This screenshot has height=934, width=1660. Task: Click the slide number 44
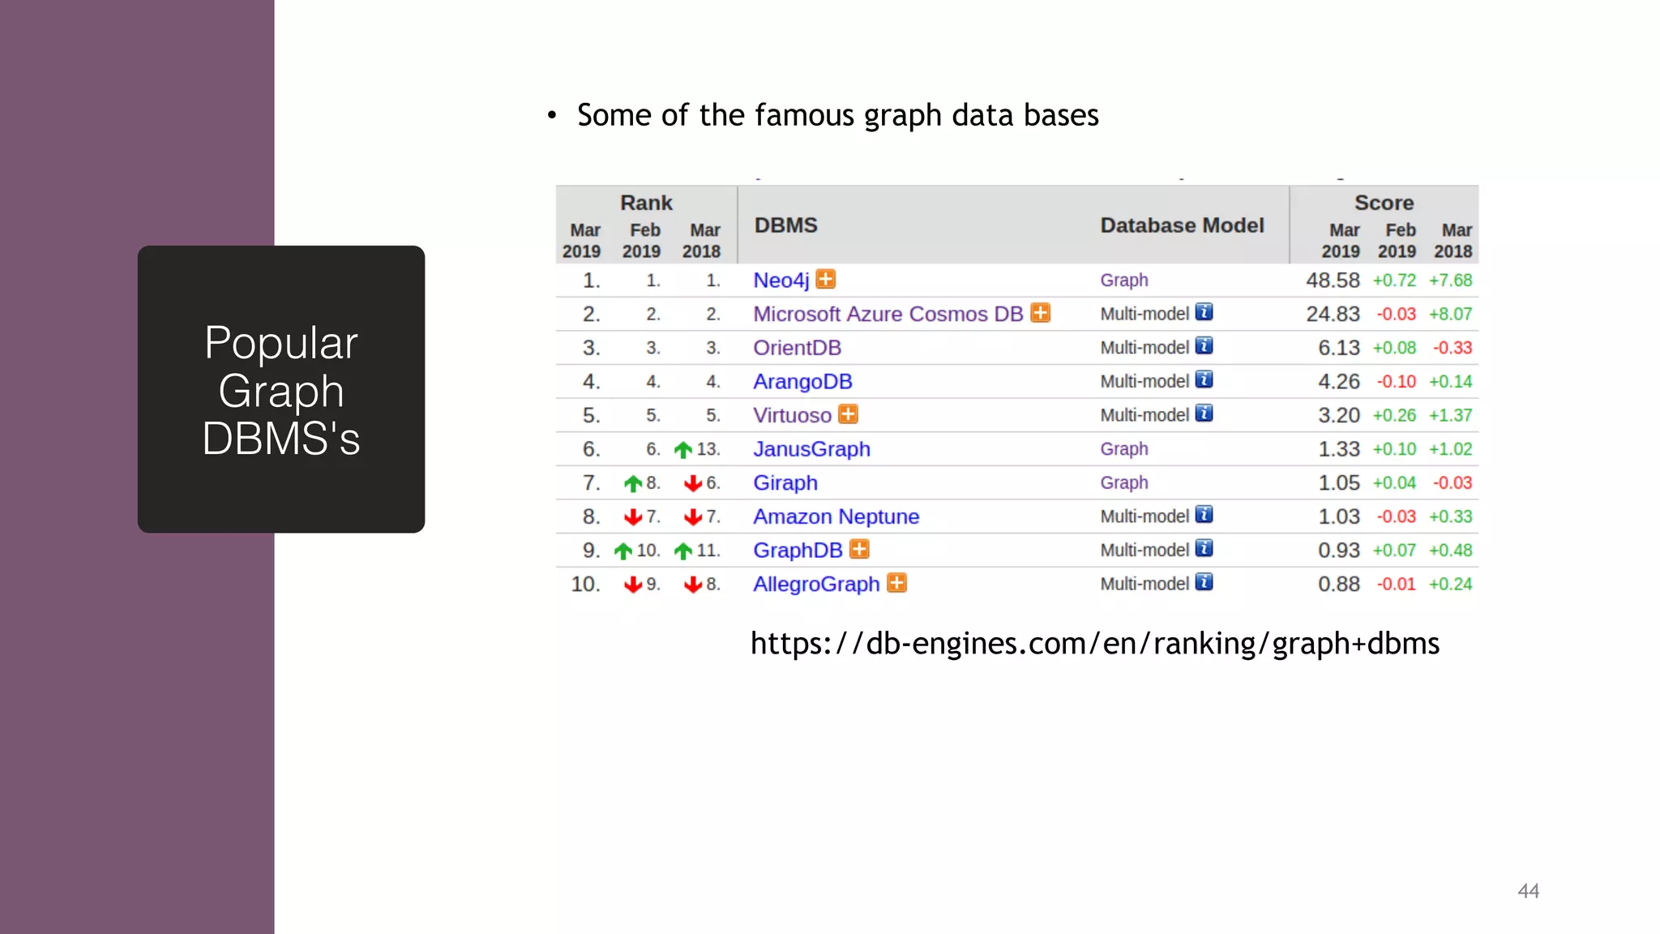coord(1528,891)
